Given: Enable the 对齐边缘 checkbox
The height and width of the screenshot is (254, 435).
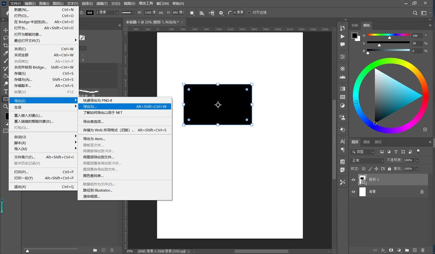Looking at the screenshot, I should pyautogui.click(x=249, y=13).
